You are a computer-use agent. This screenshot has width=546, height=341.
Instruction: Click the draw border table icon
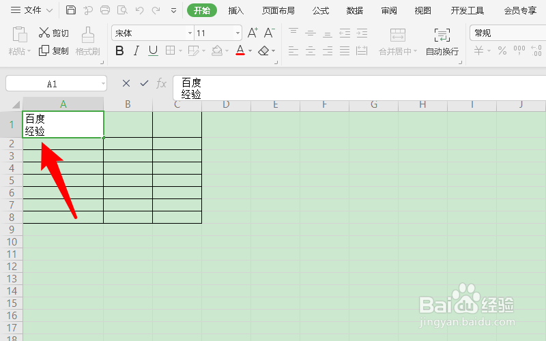coord(193,50)
